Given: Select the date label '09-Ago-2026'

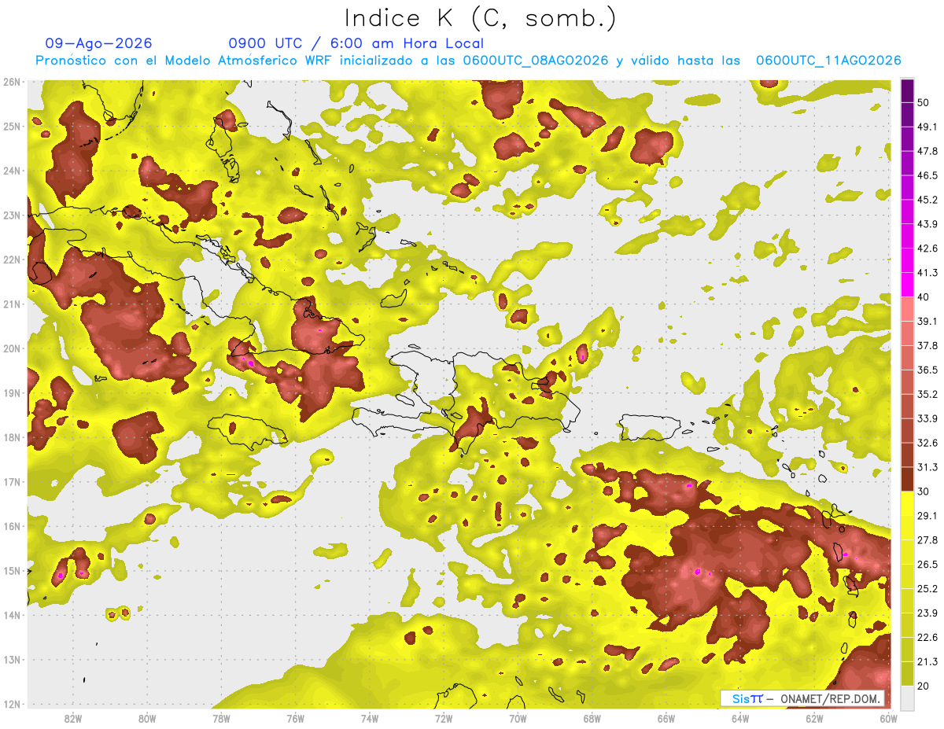Looking at the screenshot, I should click(99, 43).
